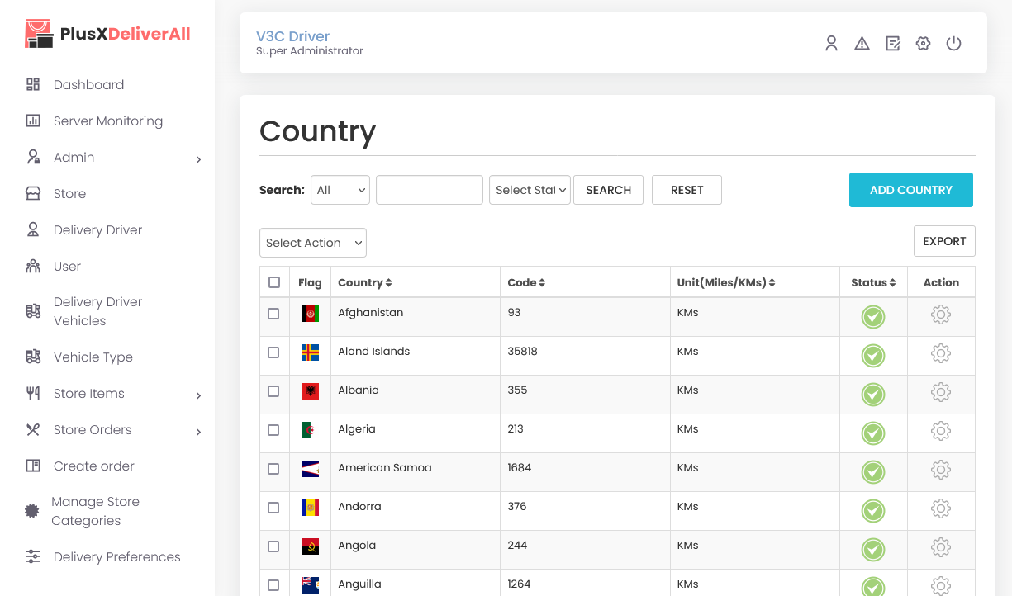Expand the Store Orders sidebar submenu
This screenshot has height=596, width=1012.
198,432
